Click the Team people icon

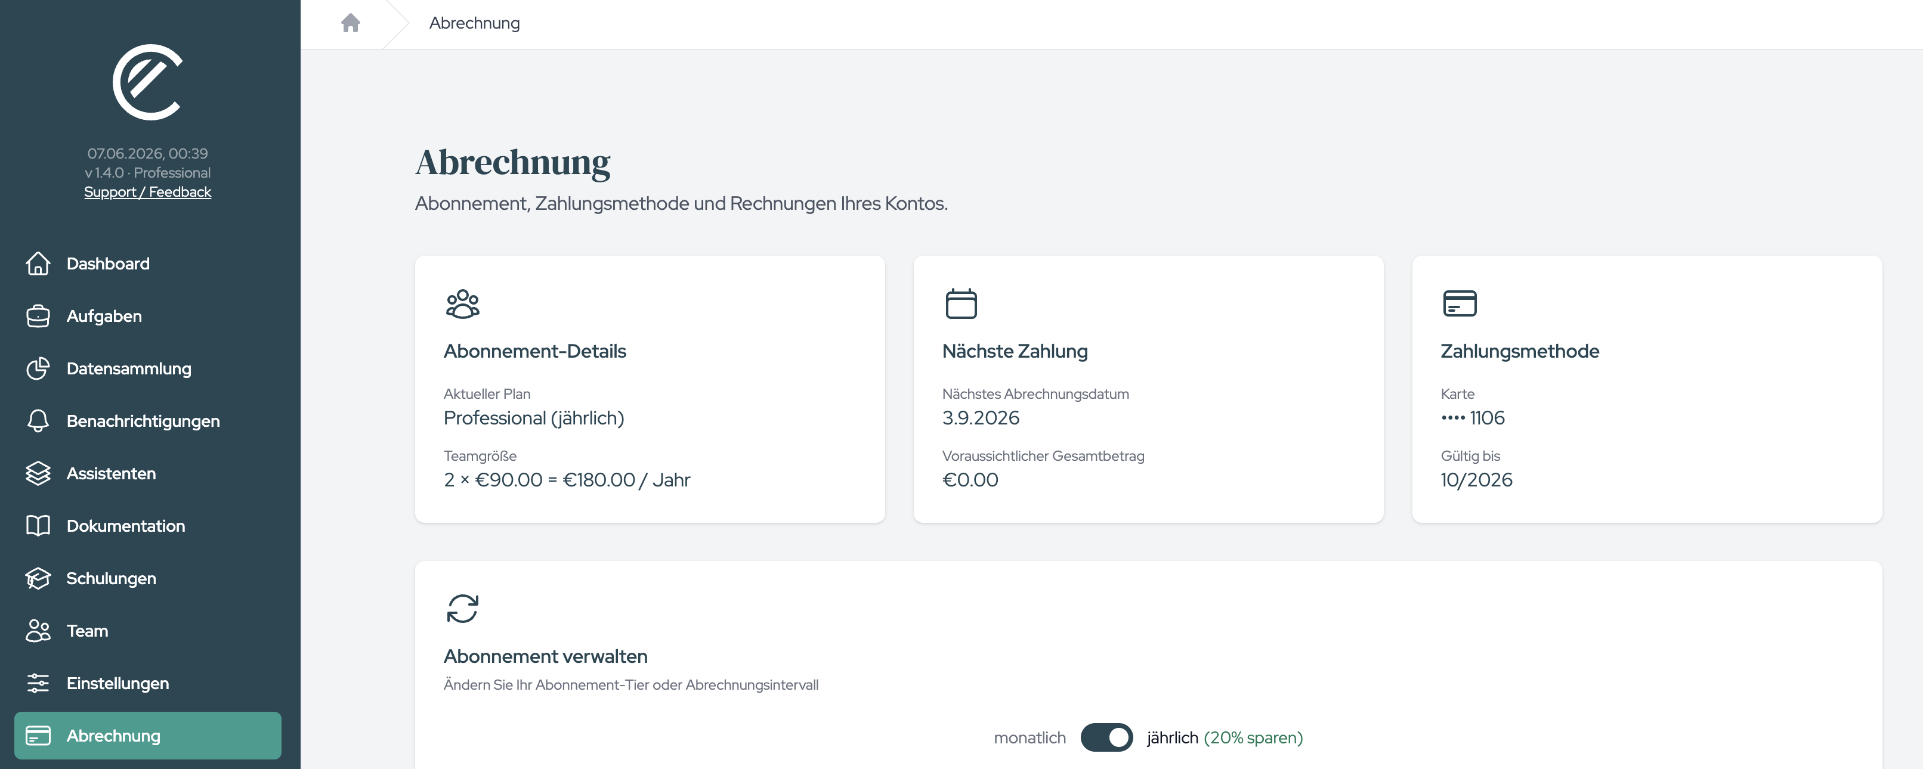click(x=38, y=631)
